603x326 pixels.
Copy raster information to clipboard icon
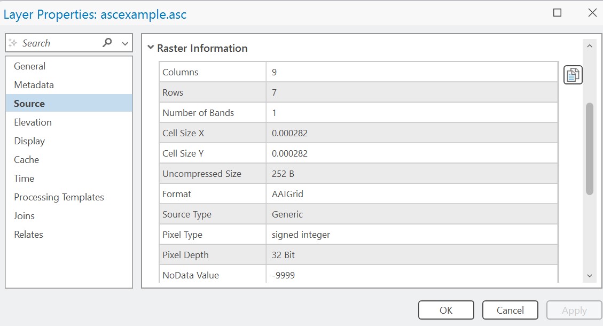point(573,75)
